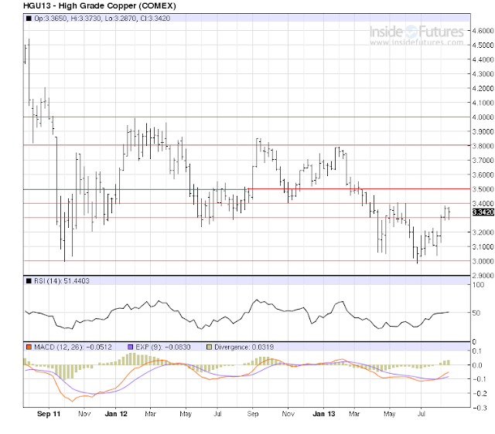Viewport: 495px width, 434px height.
Task: Click the 4.0000 price axis label
Action: 483,117
